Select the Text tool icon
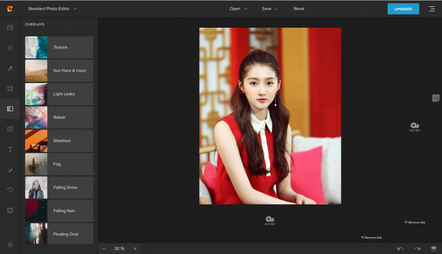Viewport: 442px width, 254px height. pyautogui.click(x=10, y=149)
